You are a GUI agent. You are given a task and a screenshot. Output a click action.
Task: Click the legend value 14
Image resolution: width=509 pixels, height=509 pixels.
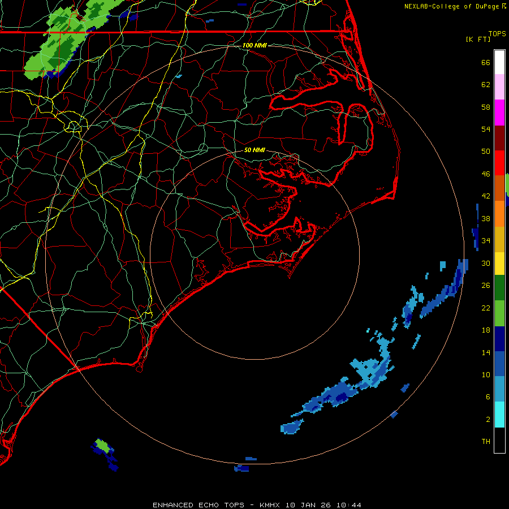point(486,352)
